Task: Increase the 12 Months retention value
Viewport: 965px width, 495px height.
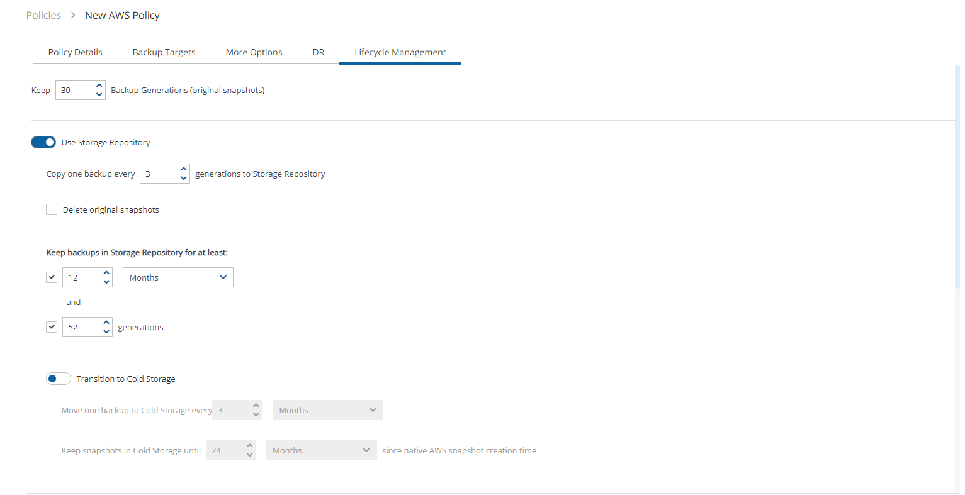Action: pos(106,273)
